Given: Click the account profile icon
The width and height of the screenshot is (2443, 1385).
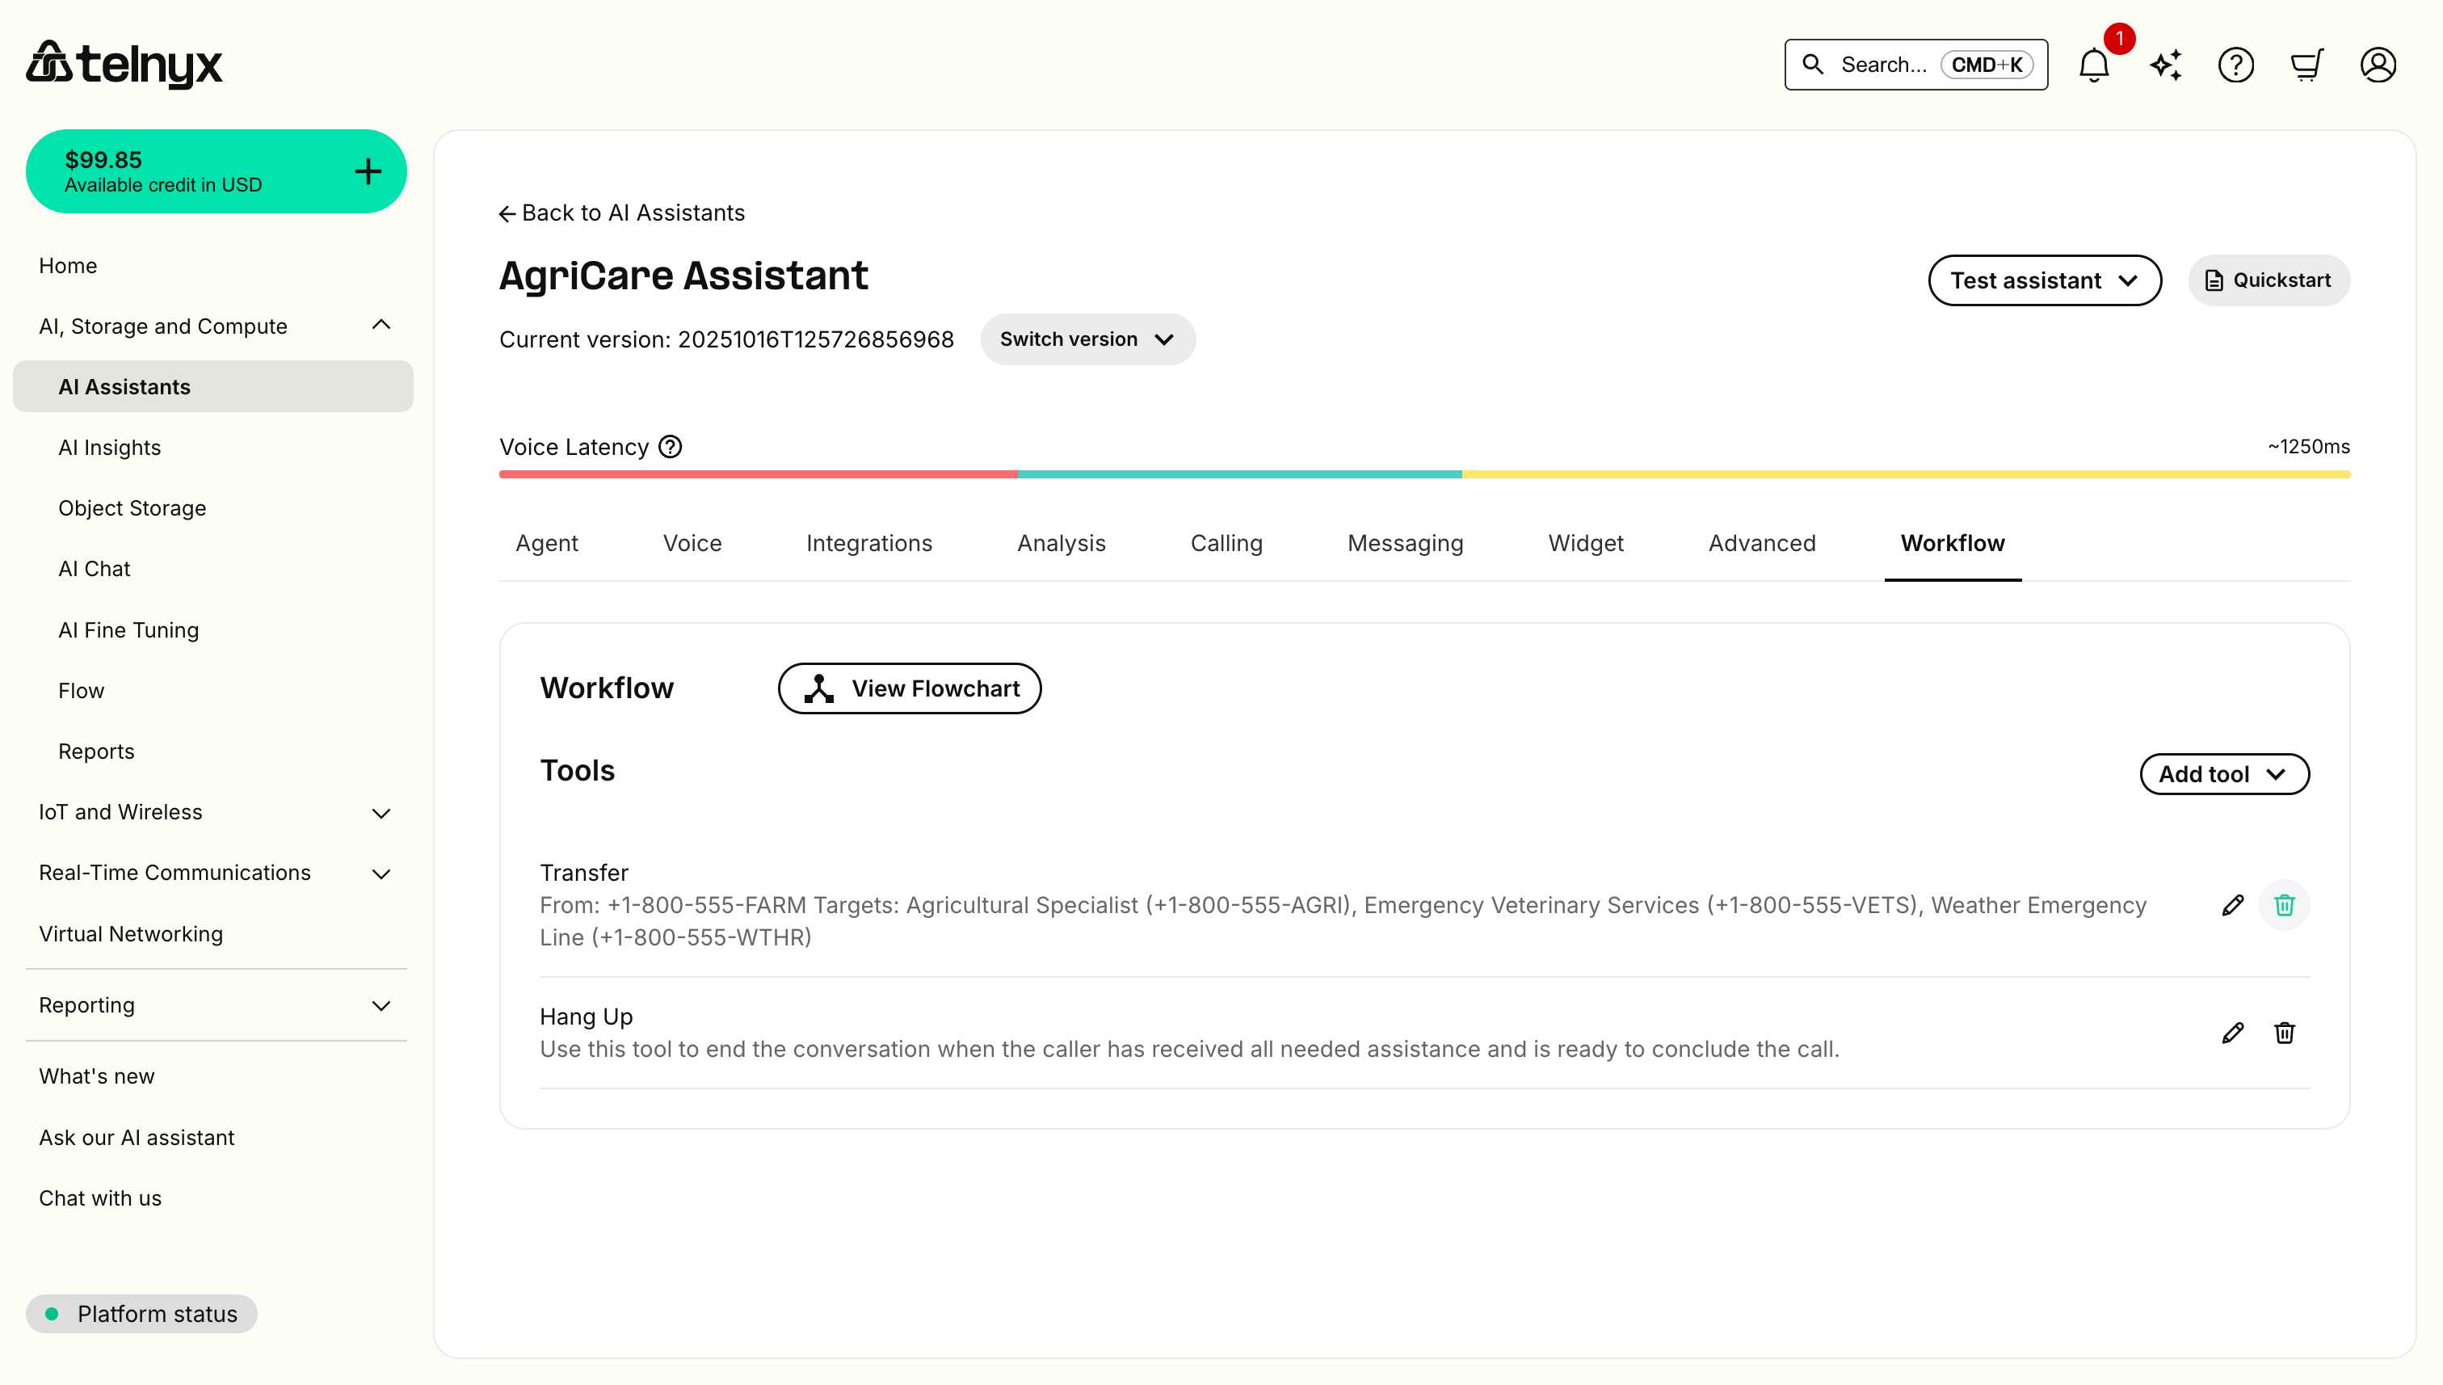Looking at the screenshot, I should click(2378, 65).
